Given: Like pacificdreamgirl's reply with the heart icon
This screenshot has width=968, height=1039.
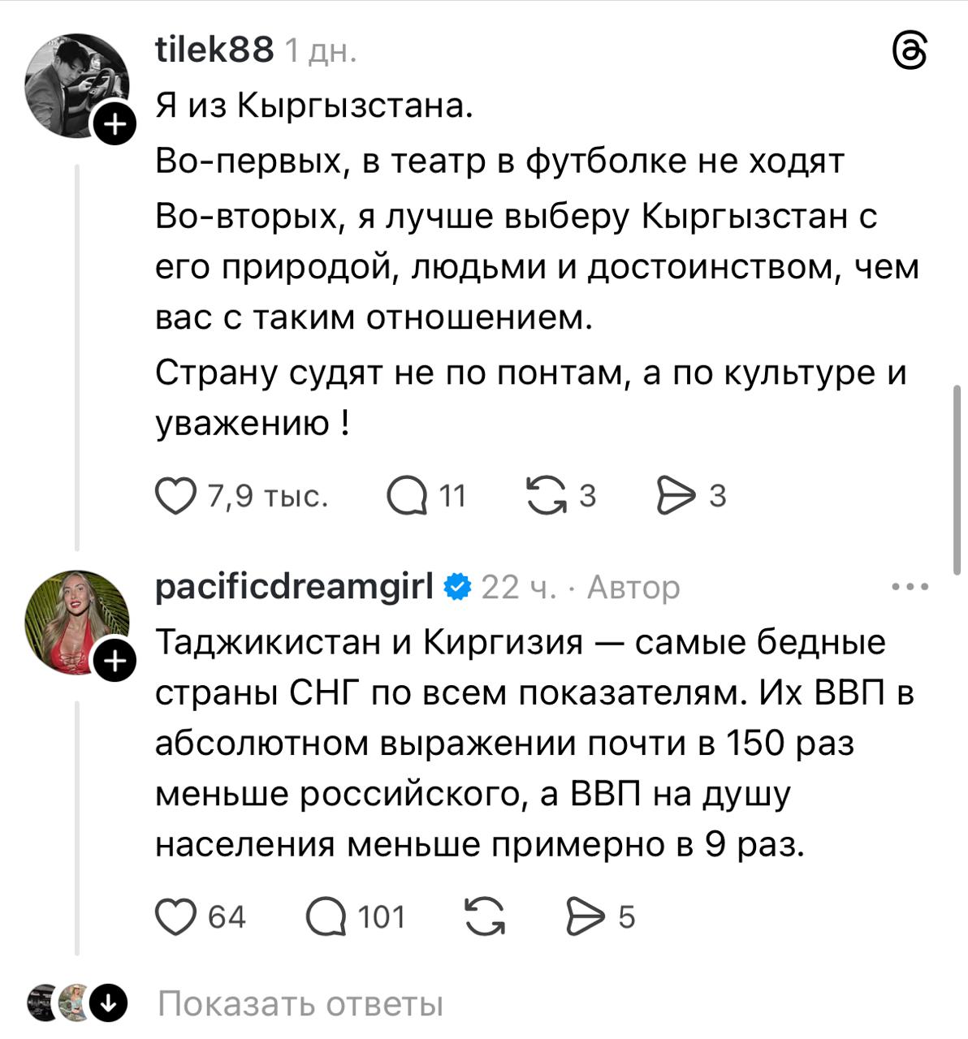Looking at the screenshot, I should pyautogui.click(x=175, y=917).
